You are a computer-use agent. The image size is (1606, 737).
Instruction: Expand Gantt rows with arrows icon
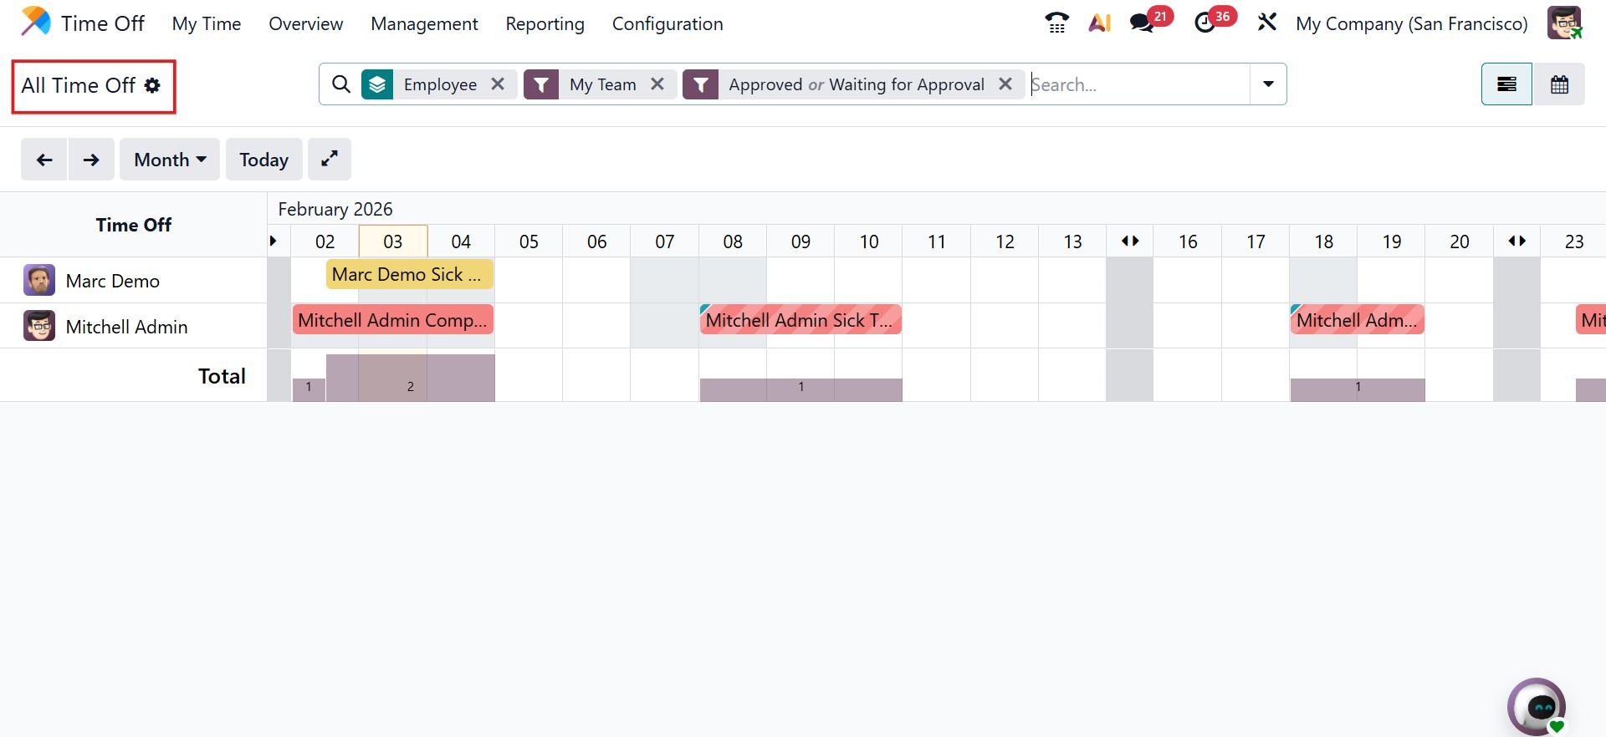330,159
